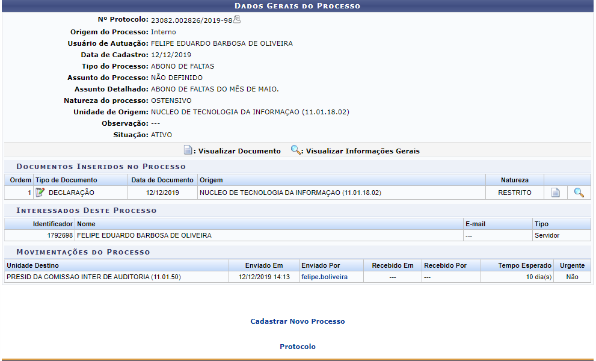Click Unidade de Origem value (11.01.18.02)
This screenshot has width=596, height=361.
pos(250,112)
